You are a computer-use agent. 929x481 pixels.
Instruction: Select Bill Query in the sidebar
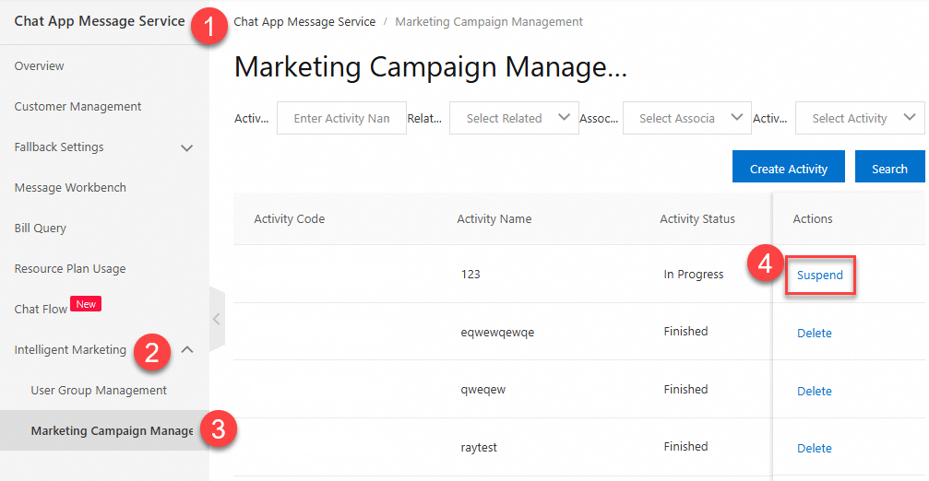tap(41, 229)
